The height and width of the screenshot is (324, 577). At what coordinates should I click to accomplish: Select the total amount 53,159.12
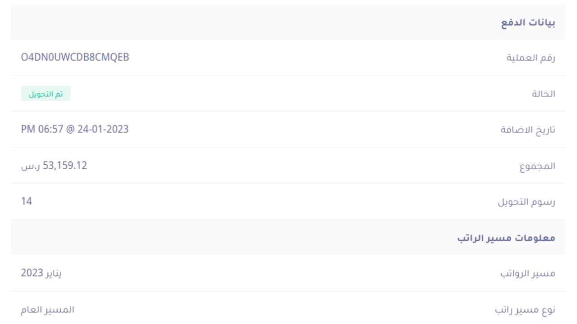pyautogui.click(x=65, y=166)
